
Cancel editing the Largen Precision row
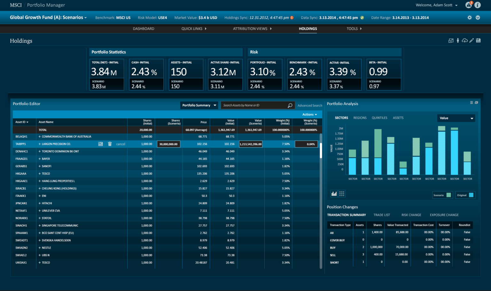121,144
